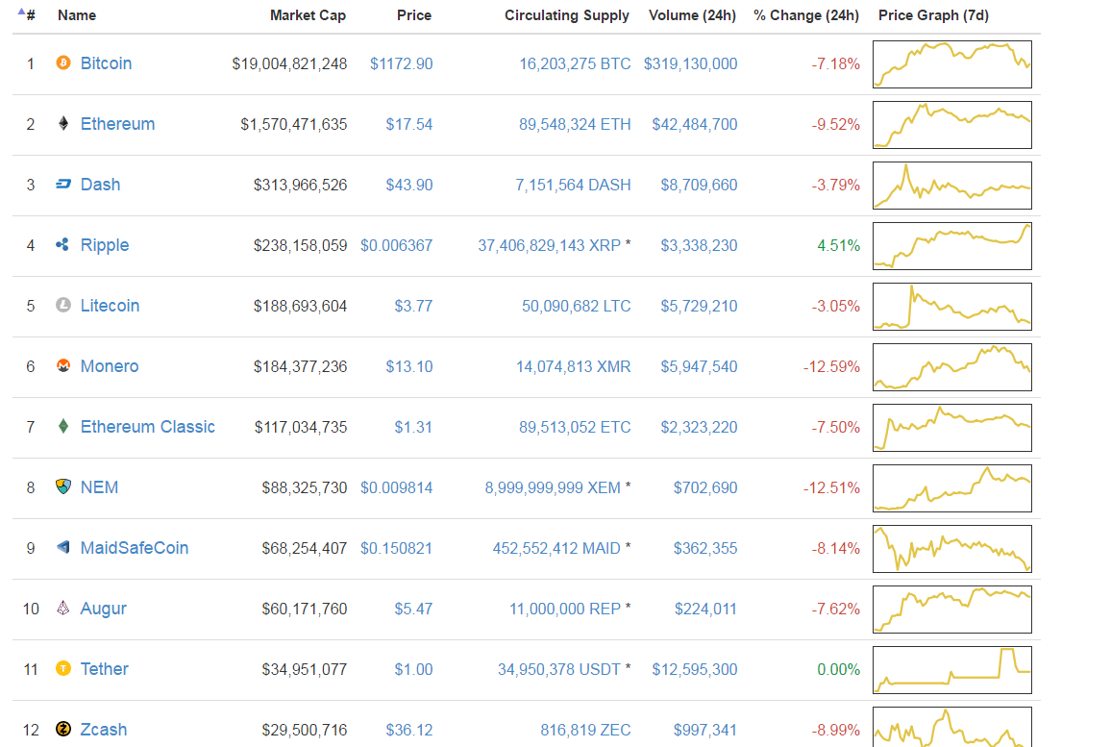Open the MaidSafeCoin link
Image resolution: width=1111 pixels, height=747 pixels.
(134, 548)
